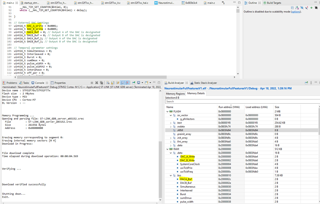Click Display Selected Console monitor icon
The image size is (320, 204).
point(139,83)
